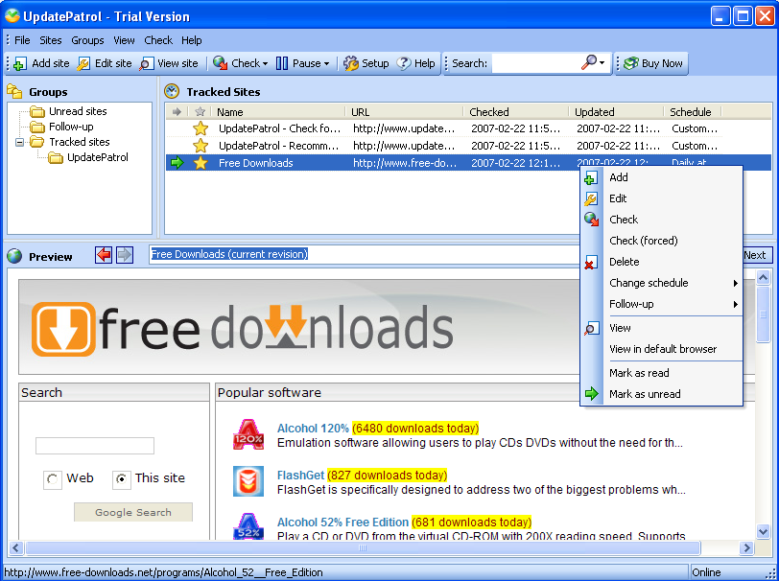The width and height of the screenshot is (779, 581).
Task: Open the Alcohol 52% Free Edition link
Action: 342,523
